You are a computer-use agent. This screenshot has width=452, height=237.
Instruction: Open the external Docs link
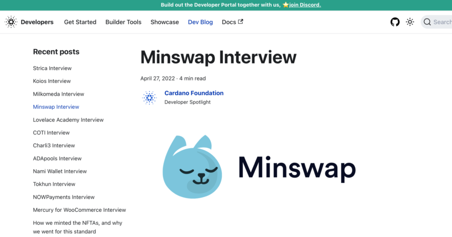(x=232, y=22)
